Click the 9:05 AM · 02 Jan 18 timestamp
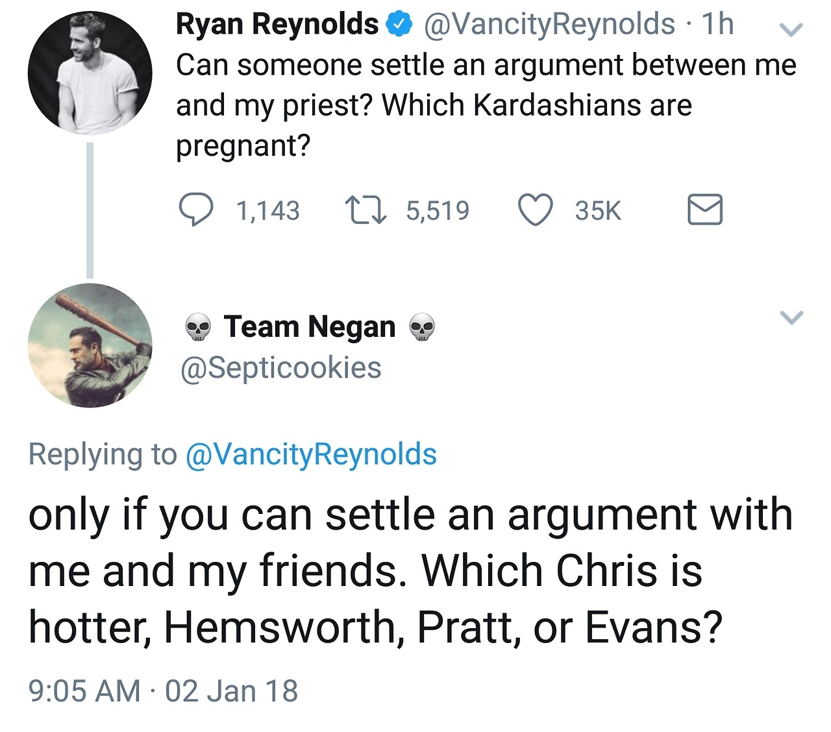The height and width of the screenshot is (732, 831). 163,690
